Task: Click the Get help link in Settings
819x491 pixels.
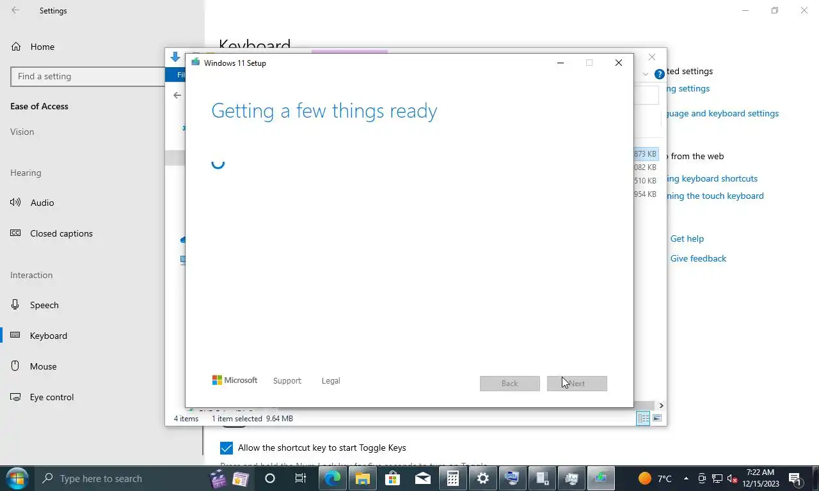Action: pyautogui.click(x=687, y=238)
